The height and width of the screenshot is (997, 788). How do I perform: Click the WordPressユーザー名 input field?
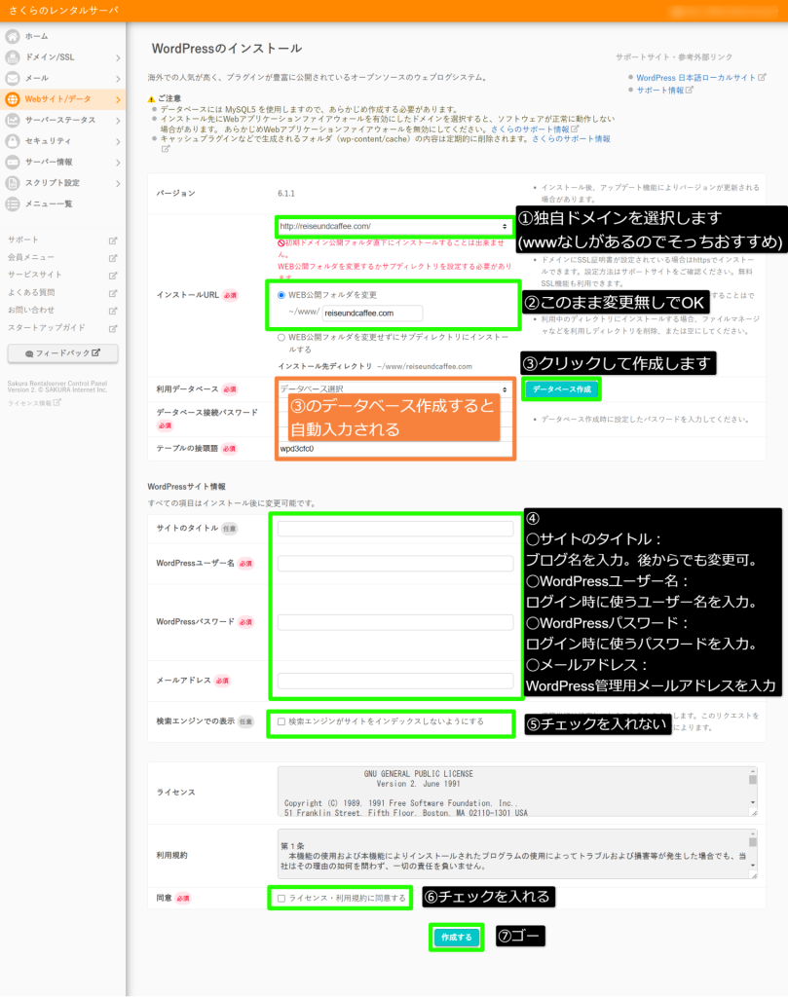394,564
